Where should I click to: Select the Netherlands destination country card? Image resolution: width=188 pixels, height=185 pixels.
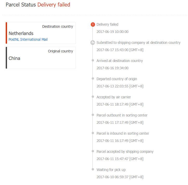41,33
